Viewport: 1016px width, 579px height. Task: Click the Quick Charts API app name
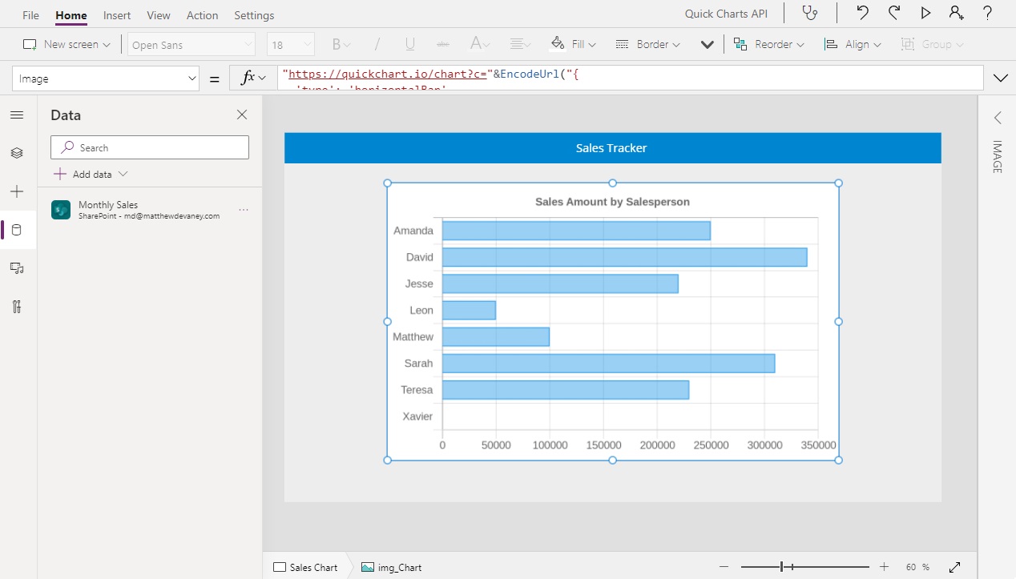point(726,14)
